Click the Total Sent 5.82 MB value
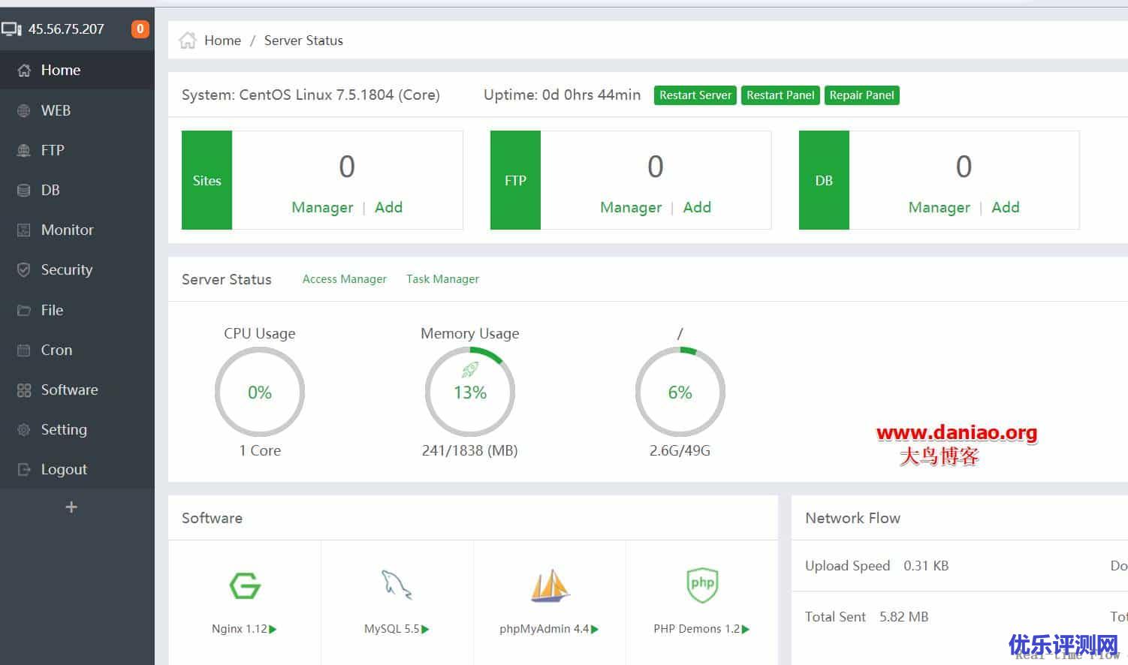The width and height of the screenshot is (1128, 665). (903, 617)
